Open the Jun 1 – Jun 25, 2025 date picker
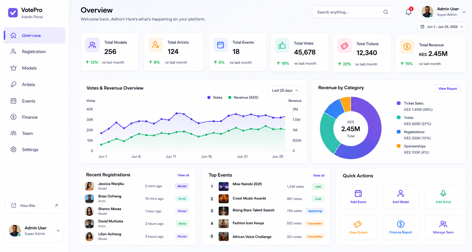Image resolution: width=472 pixels, height=252 pixels. (441, 27)
